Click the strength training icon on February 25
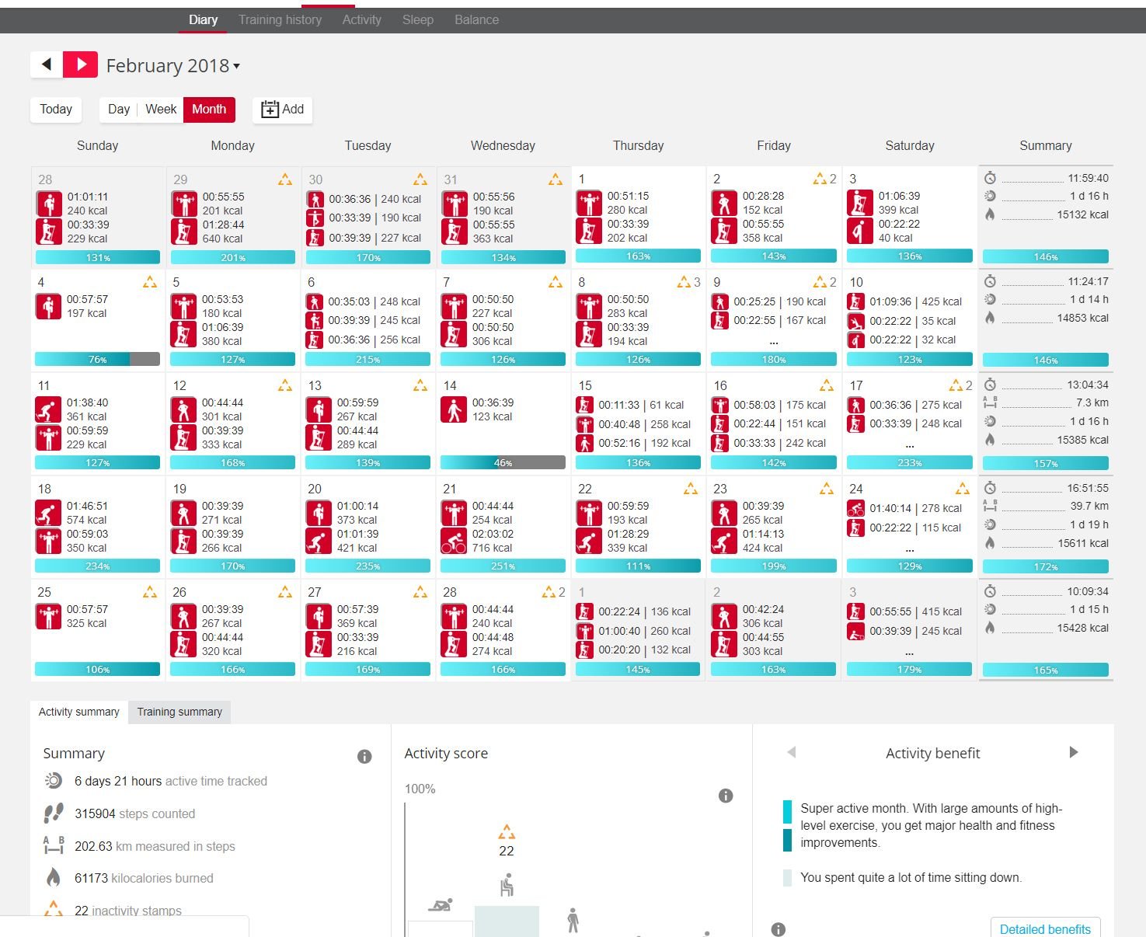Screen dimensions: 1146x937 tap(48, 617)
